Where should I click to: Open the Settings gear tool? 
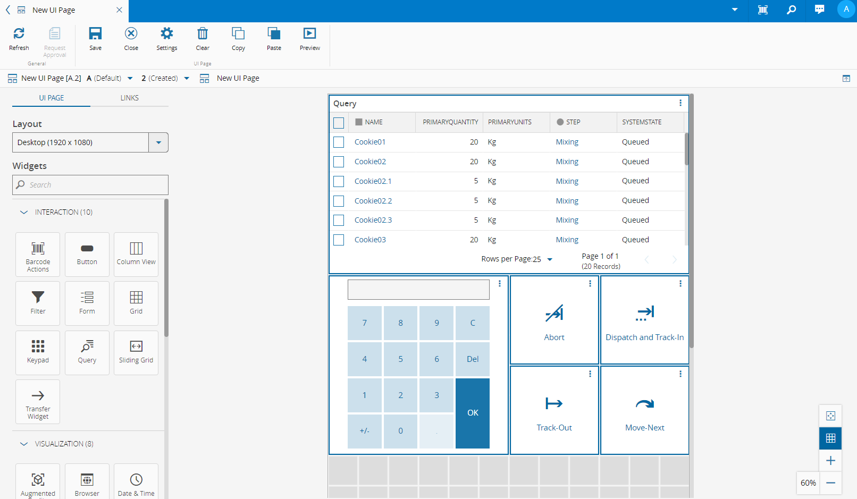[x=166, y=34]
